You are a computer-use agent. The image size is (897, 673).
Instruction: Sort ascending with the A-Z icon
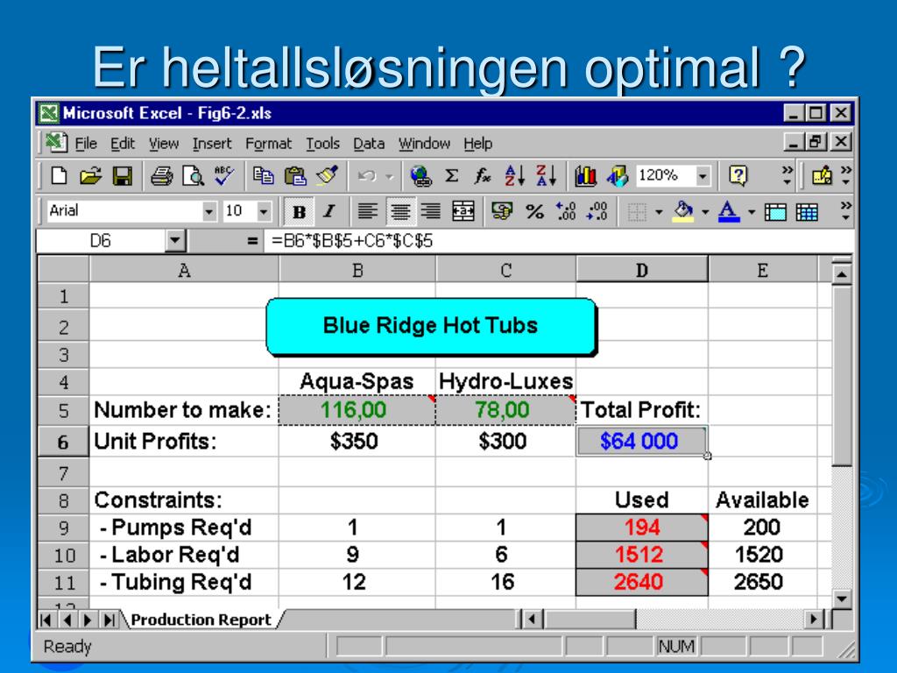[514, 175]
